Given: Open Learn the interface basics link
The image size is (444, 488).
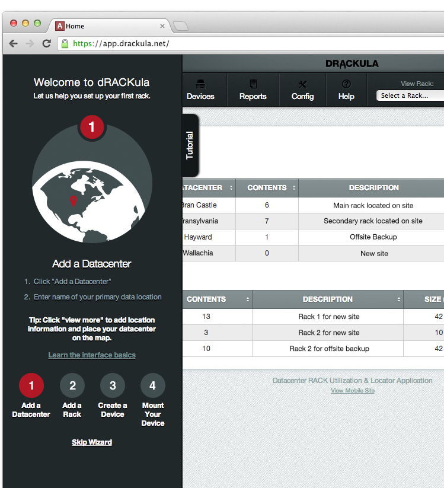Looking at the screenshot, I should [x=92, y=355].
